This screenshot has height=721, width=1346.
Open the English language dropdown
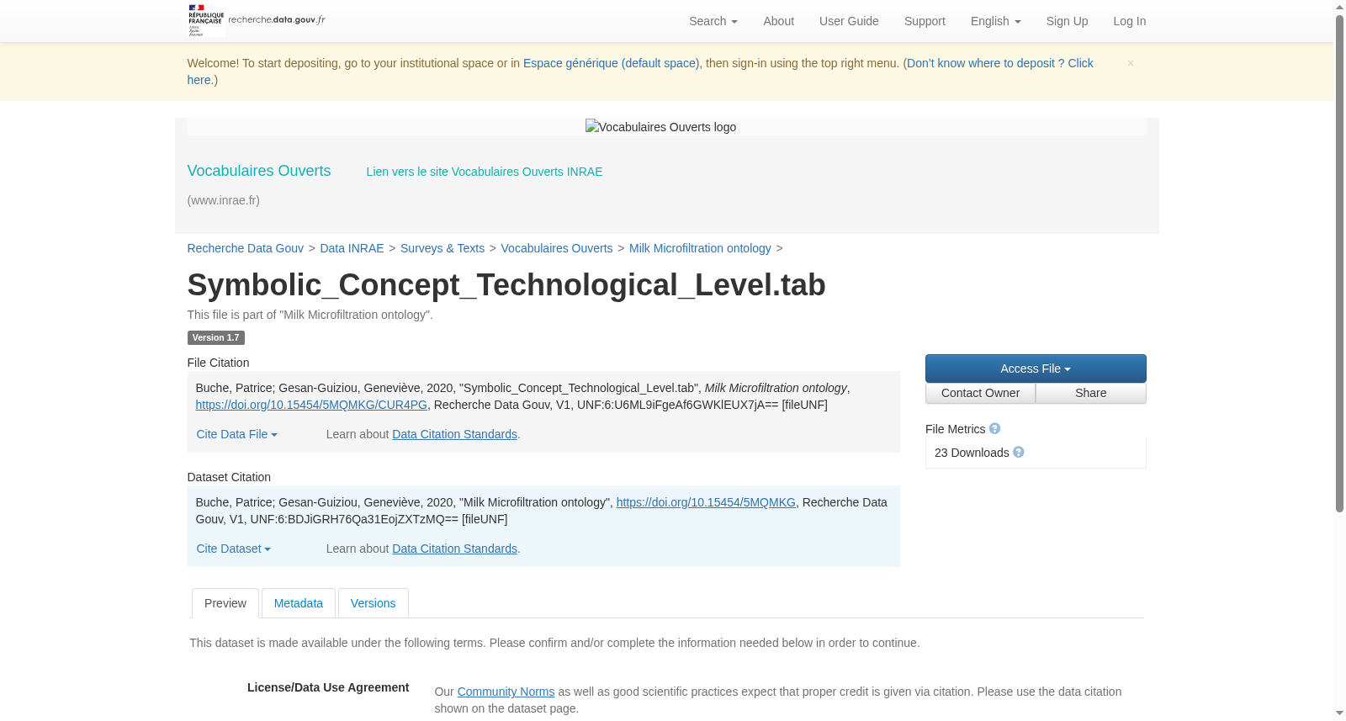pyautogui.click(x=995, y=21)
